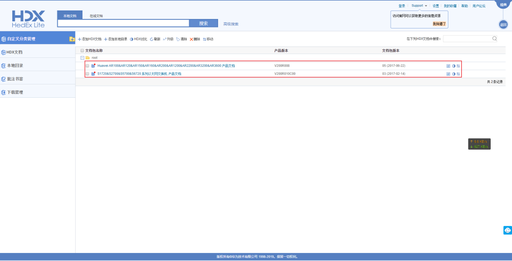Dismiss the tip with the 我知道了 button
This screenshot has height=261, width=512.
coord(439,24)
